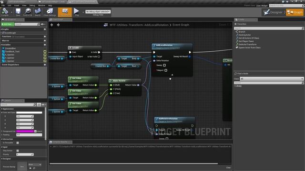Toggle the Is Focusable checkbox
The width and height of the screenshot is (305, 171).
(18, 142)
